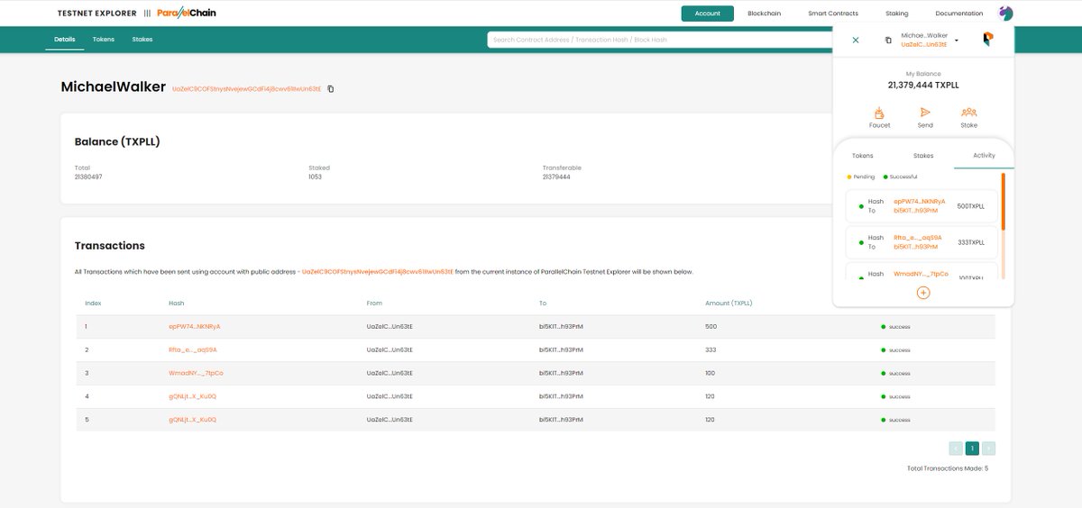Viewport: 1082px width, 508px height.
Task: Close the wallet popup with the X icon
Action: [x=856, y=40]
